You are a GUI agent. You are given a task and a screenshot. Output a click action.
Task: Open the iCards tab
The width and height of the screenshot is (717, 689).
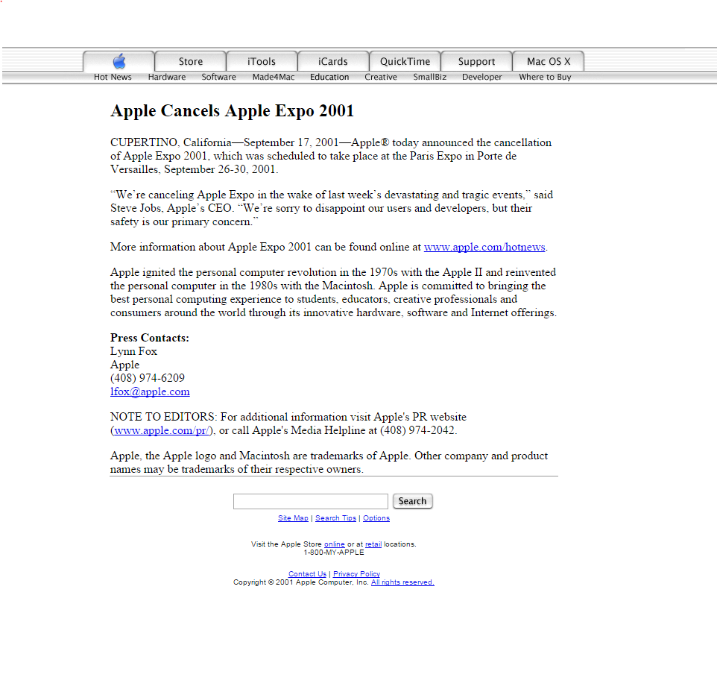333,61
